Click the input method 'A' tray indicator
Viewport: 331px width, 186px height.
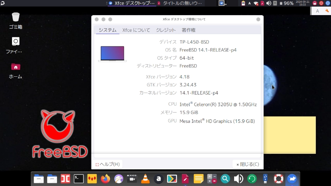tap(249, 3)
